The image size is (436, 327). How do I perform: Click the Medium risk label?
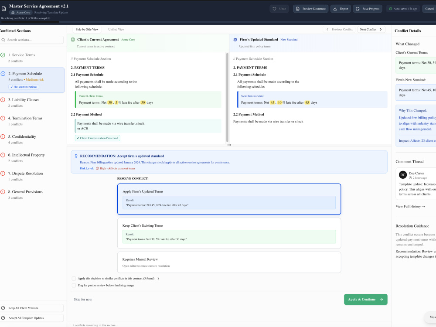tap(35, 79)
